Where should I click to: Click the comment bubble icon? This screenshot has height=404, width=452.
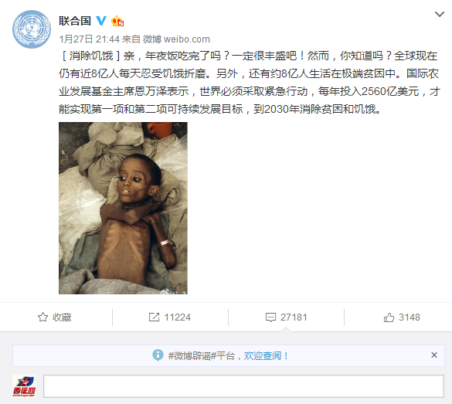coord(270,317)
